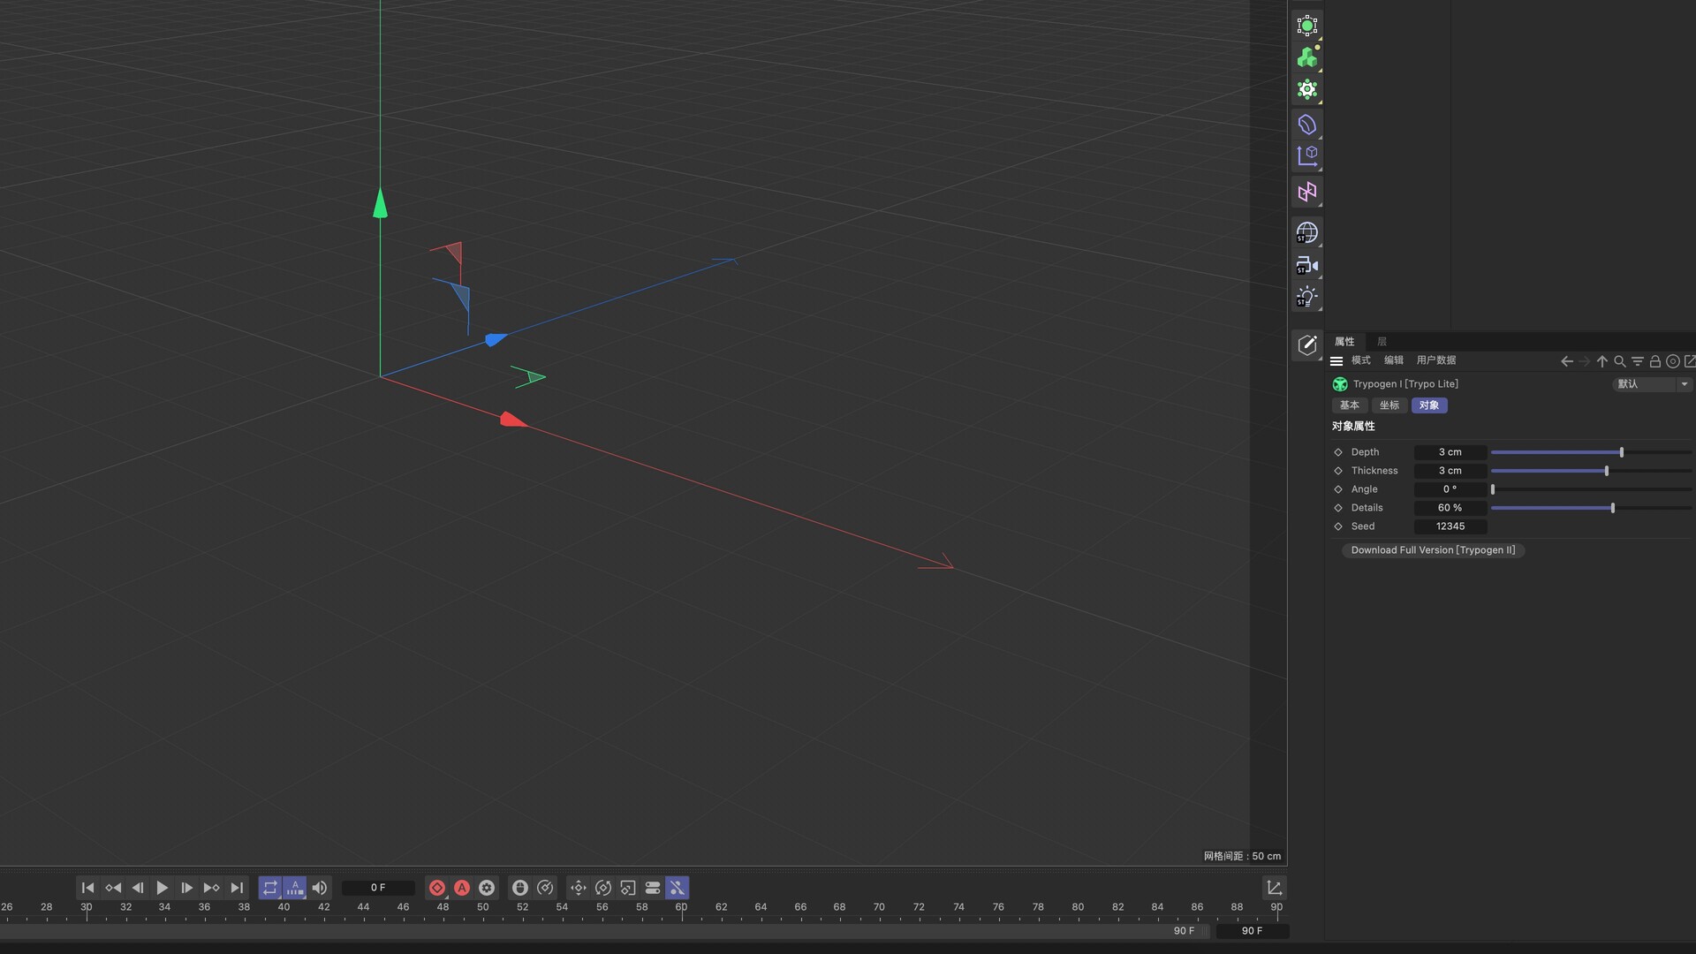The width and height of the screenshot is (1696, 954).
Task: Click the current frame field showing 0 F
Action: point(378,888)
